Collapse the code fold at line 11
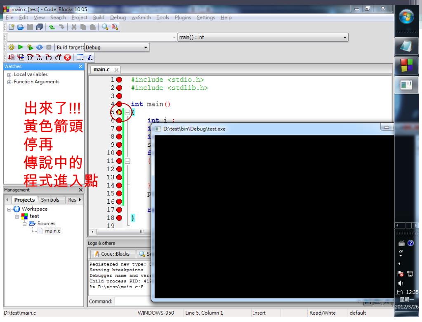The height and width of the screenshot is (322, 422). (127, 161)
